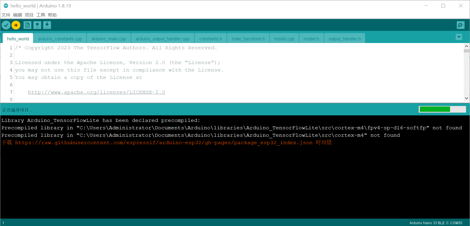Click the editor vertical scrollbar thumb

pos(466,51)
